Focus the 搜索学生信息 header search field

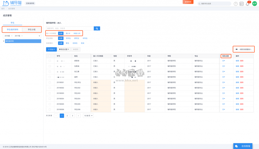click(x=214, y=4)
